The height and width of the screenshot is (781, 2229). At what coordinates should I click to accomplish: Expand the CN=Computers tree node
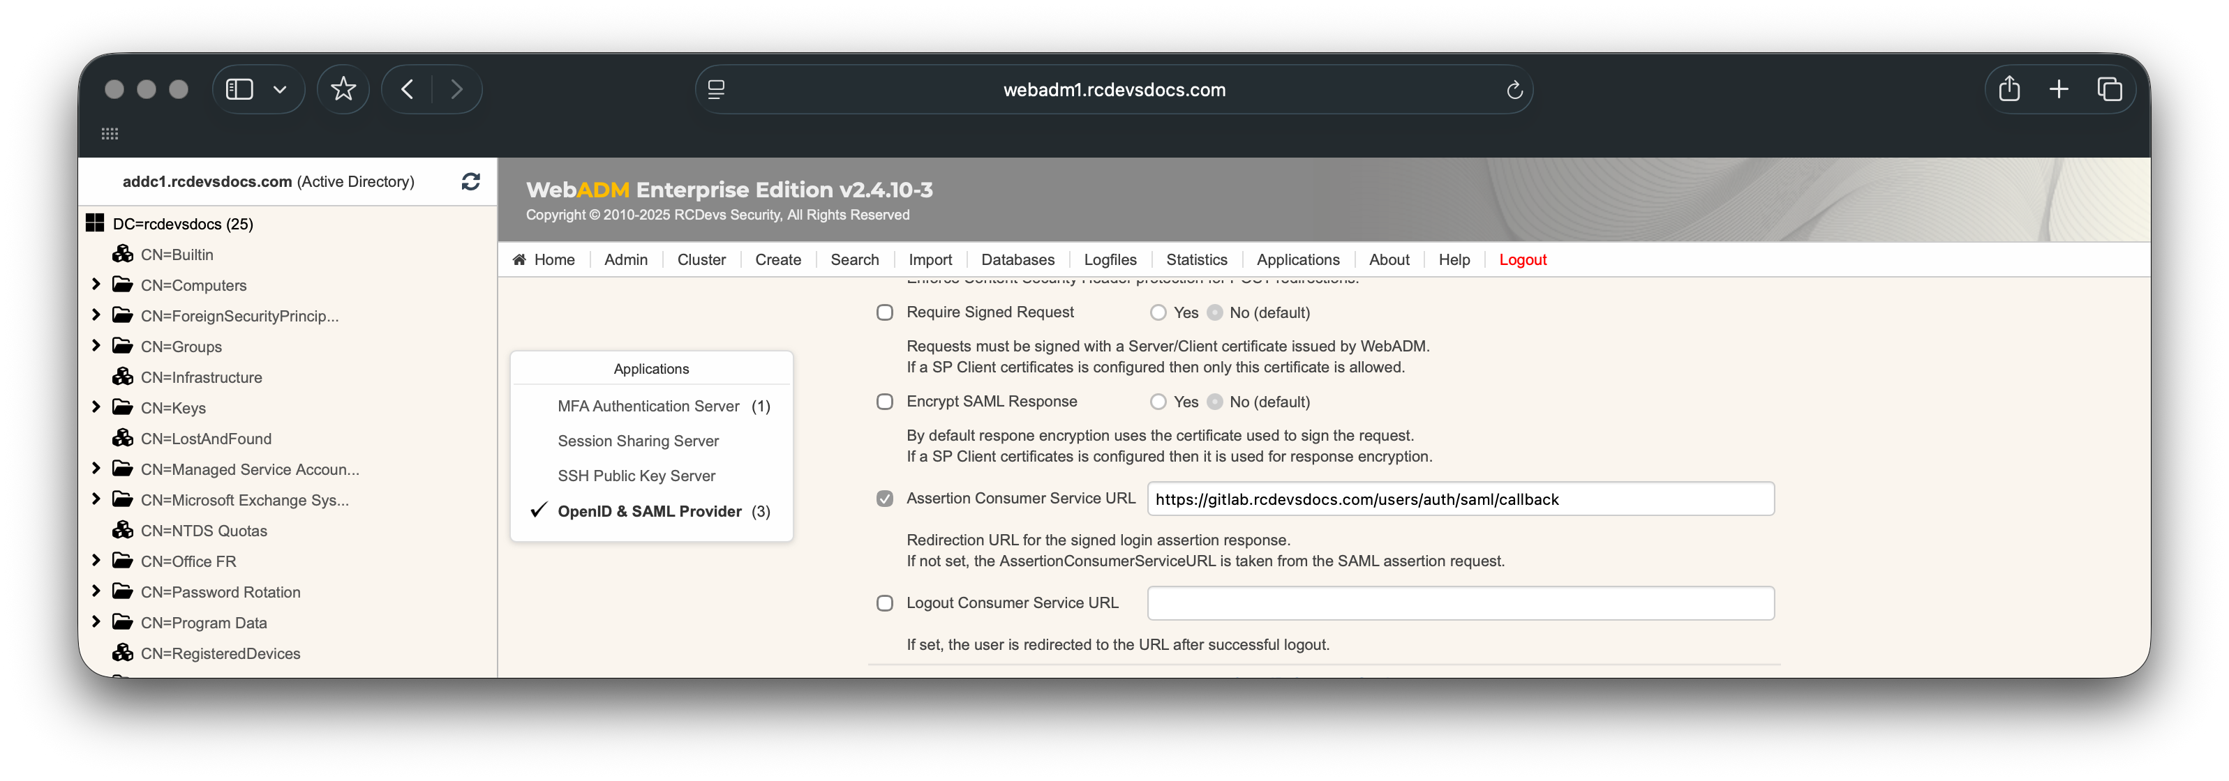tap(96, 284)
